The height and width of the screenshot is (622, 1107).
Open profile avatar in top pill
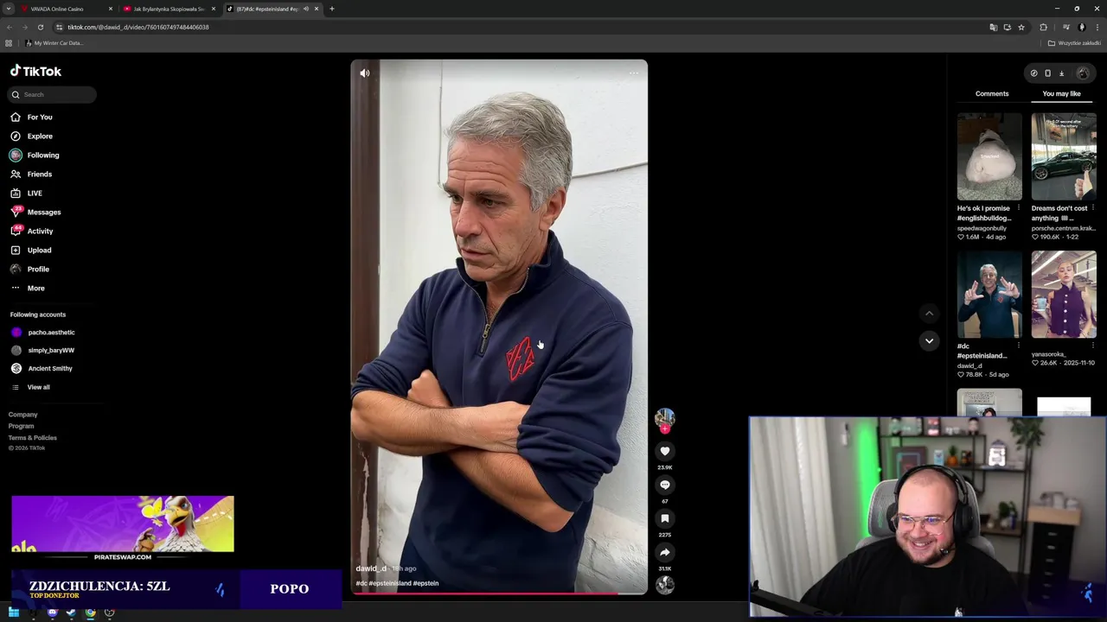[1083, 73]
